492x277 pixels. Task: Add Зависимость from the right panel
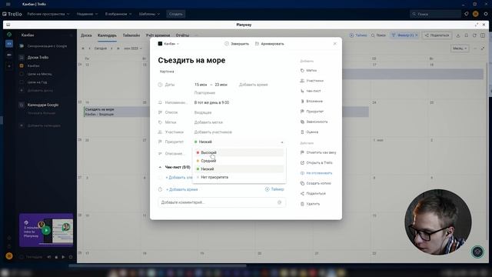314,122
